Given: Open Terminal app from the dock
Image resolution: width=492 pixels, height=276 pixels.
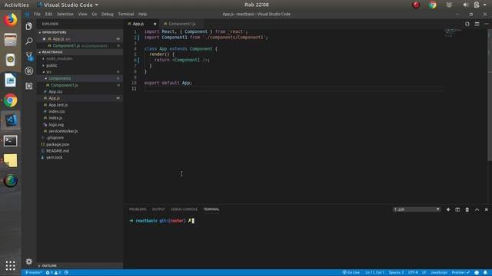Looking at the screenshot, I should click(x=10, y=141).
